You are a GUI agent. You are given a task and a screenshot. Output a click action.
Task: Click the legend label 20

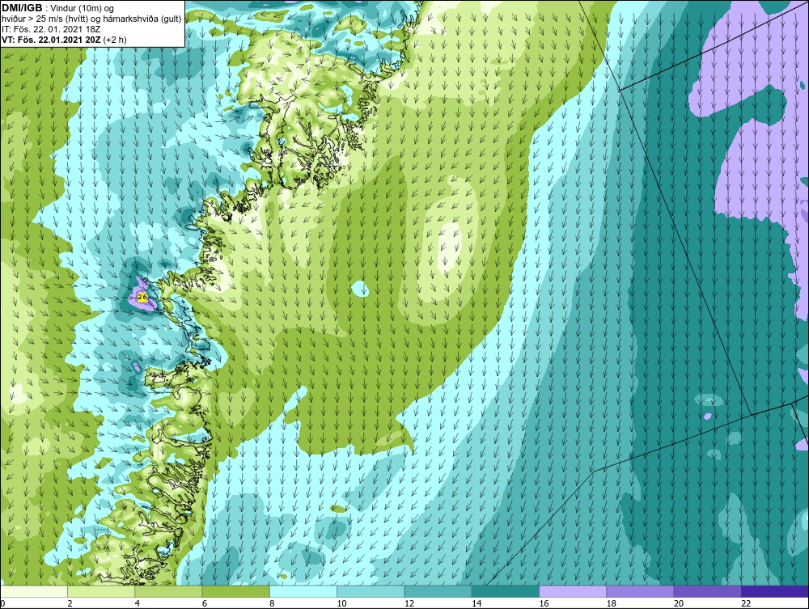(x=679, y=603)
